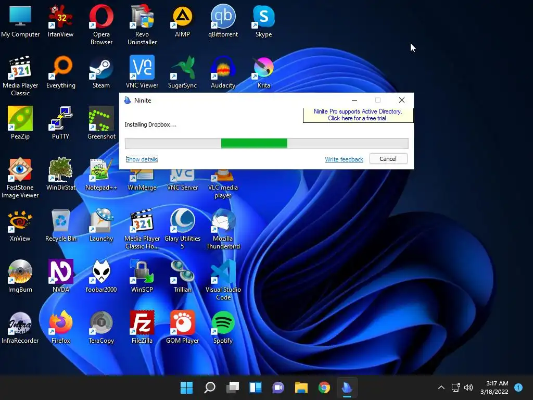This screenshot has width=533, height=400.
Task: Open the Chat icon on the taskbar
Action: tap(278, 387)
